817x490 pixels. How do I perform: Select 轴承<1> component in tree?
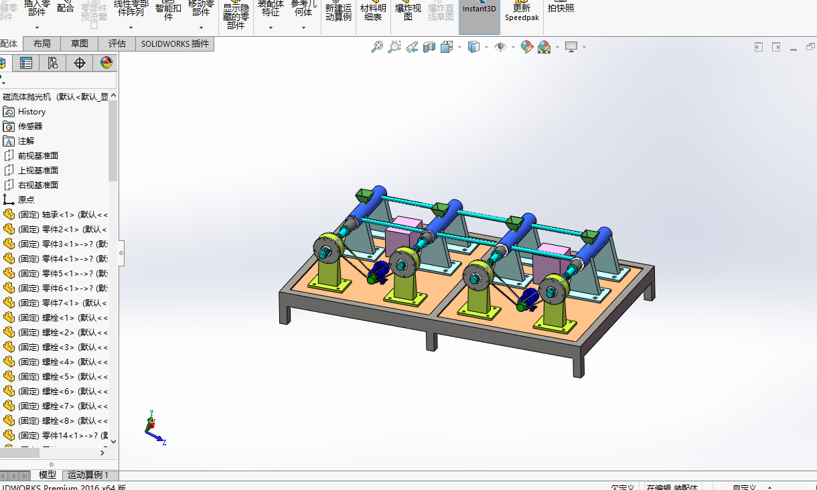pyautogui.click(x=55, y=215)
